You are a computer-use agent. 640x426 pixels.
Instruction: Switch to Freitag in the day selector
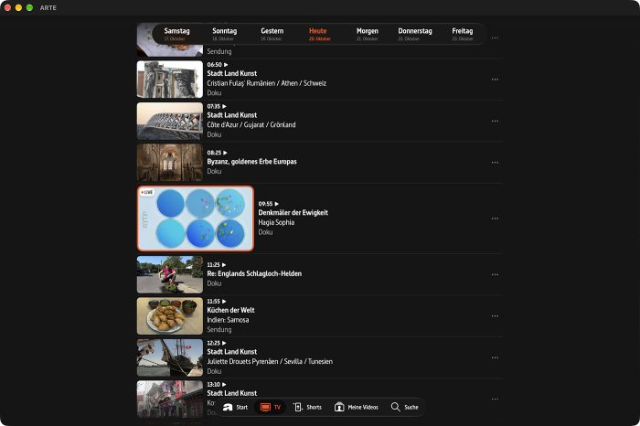click(462, 34)
